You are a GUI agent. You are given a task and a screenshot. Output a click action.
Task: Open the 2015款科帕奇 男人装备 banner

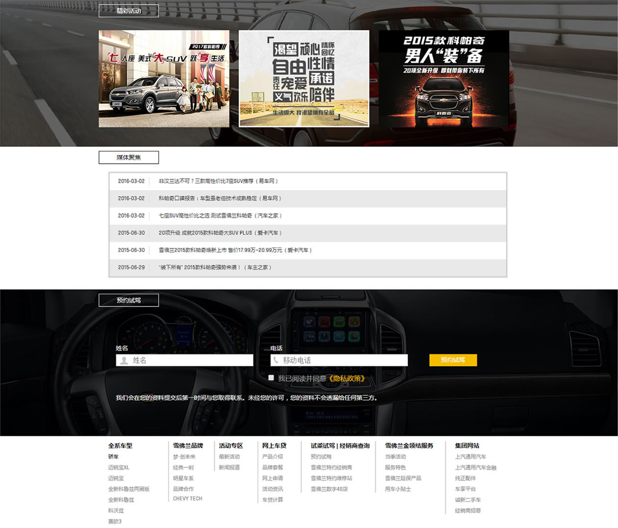[444, 79]
